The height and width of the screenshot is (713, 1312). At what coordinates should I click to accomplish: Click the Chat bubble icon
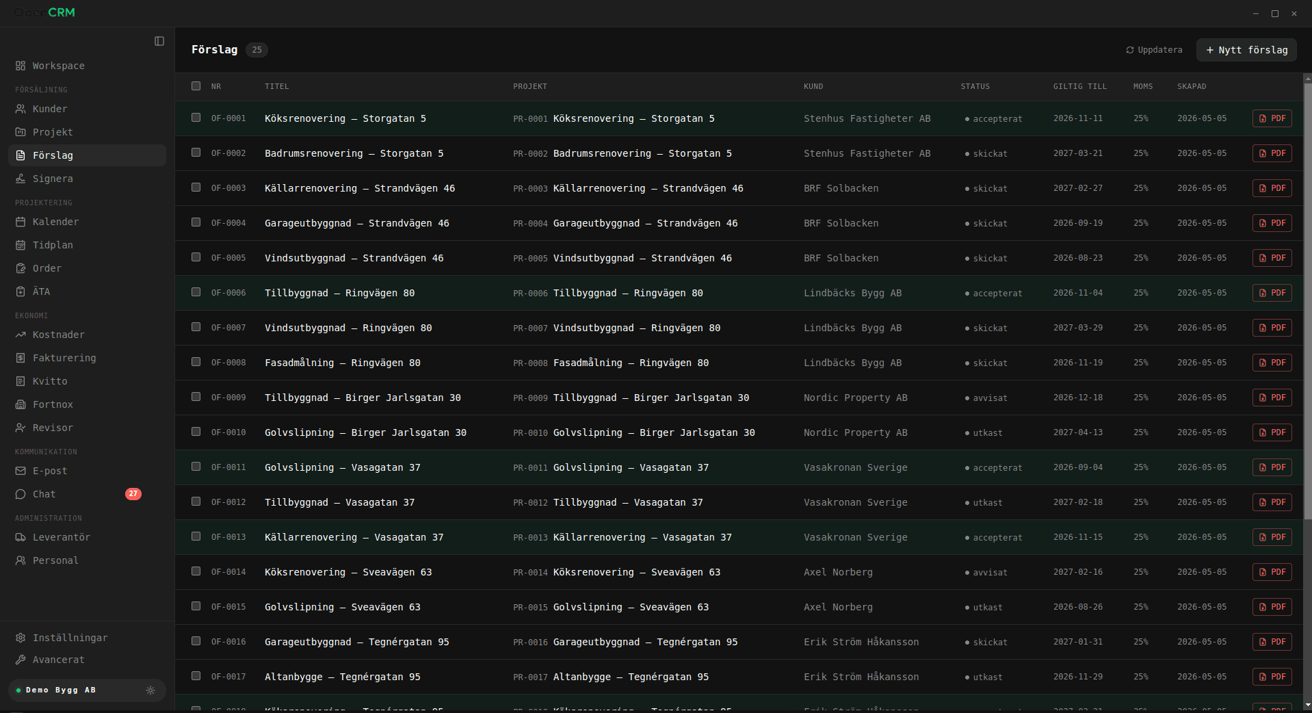[21, 494]
